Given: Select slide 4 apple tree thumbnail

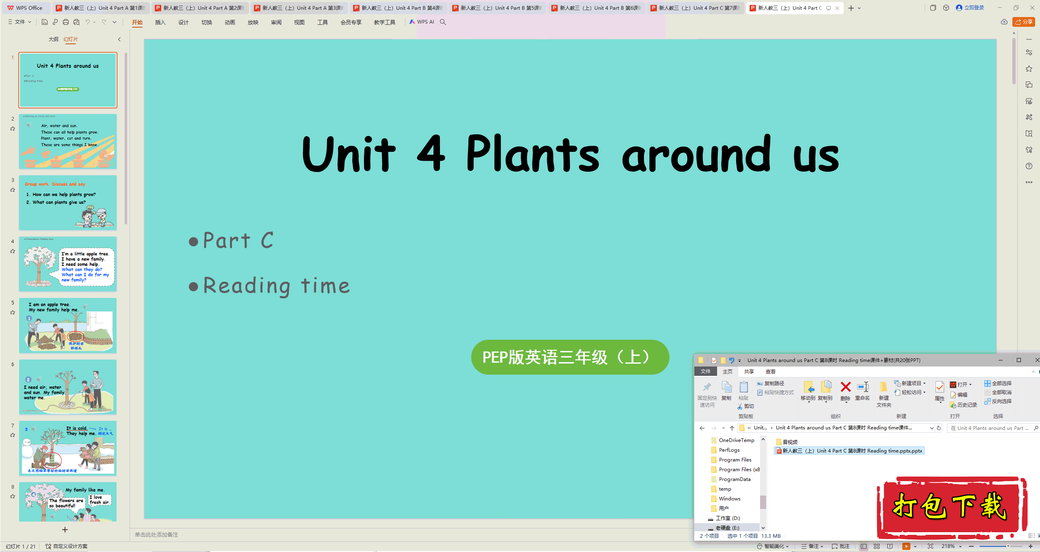Looking at the screenshot, I should (68, 264).
